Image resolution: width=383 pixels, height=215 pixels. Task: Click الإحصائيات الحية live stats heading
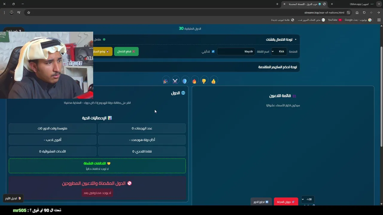(x=97, y=118)
